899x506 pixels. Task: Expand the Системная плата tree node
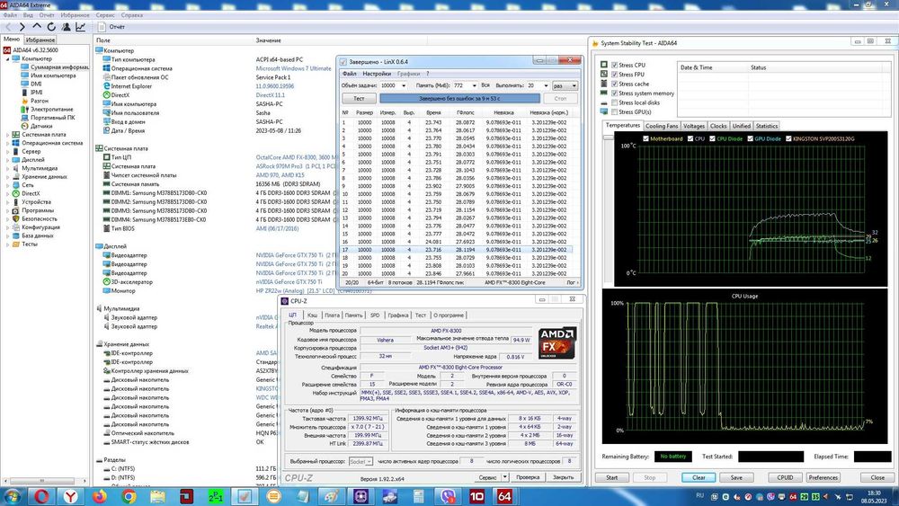(8, 135)
